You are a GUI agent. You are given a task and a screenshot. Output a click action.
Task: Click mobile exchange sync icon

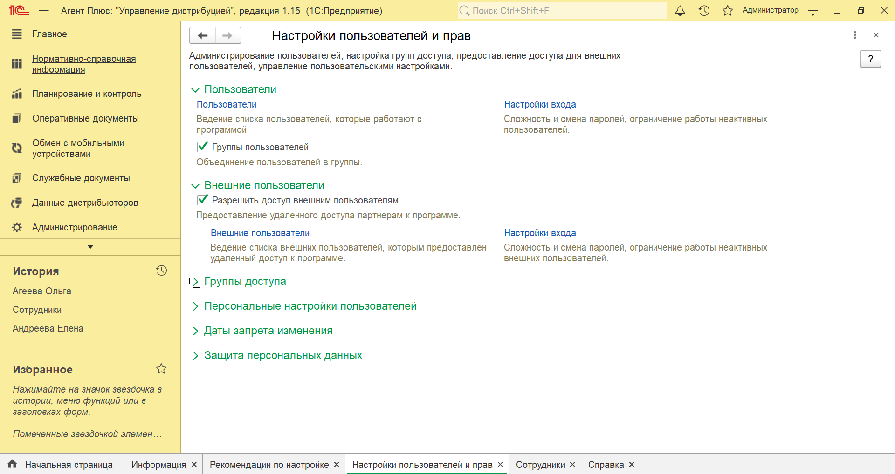point(17,148)
